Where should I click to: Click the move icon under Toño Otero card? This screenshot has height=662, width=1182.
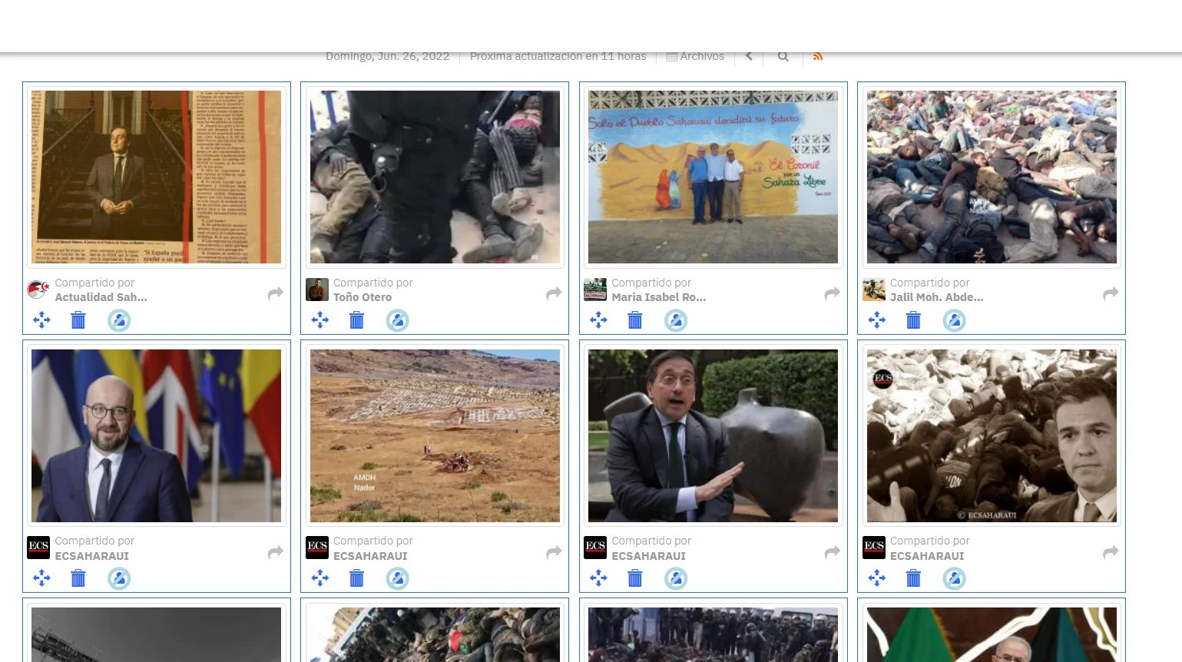pyautogui.click(x=320, y=320)
